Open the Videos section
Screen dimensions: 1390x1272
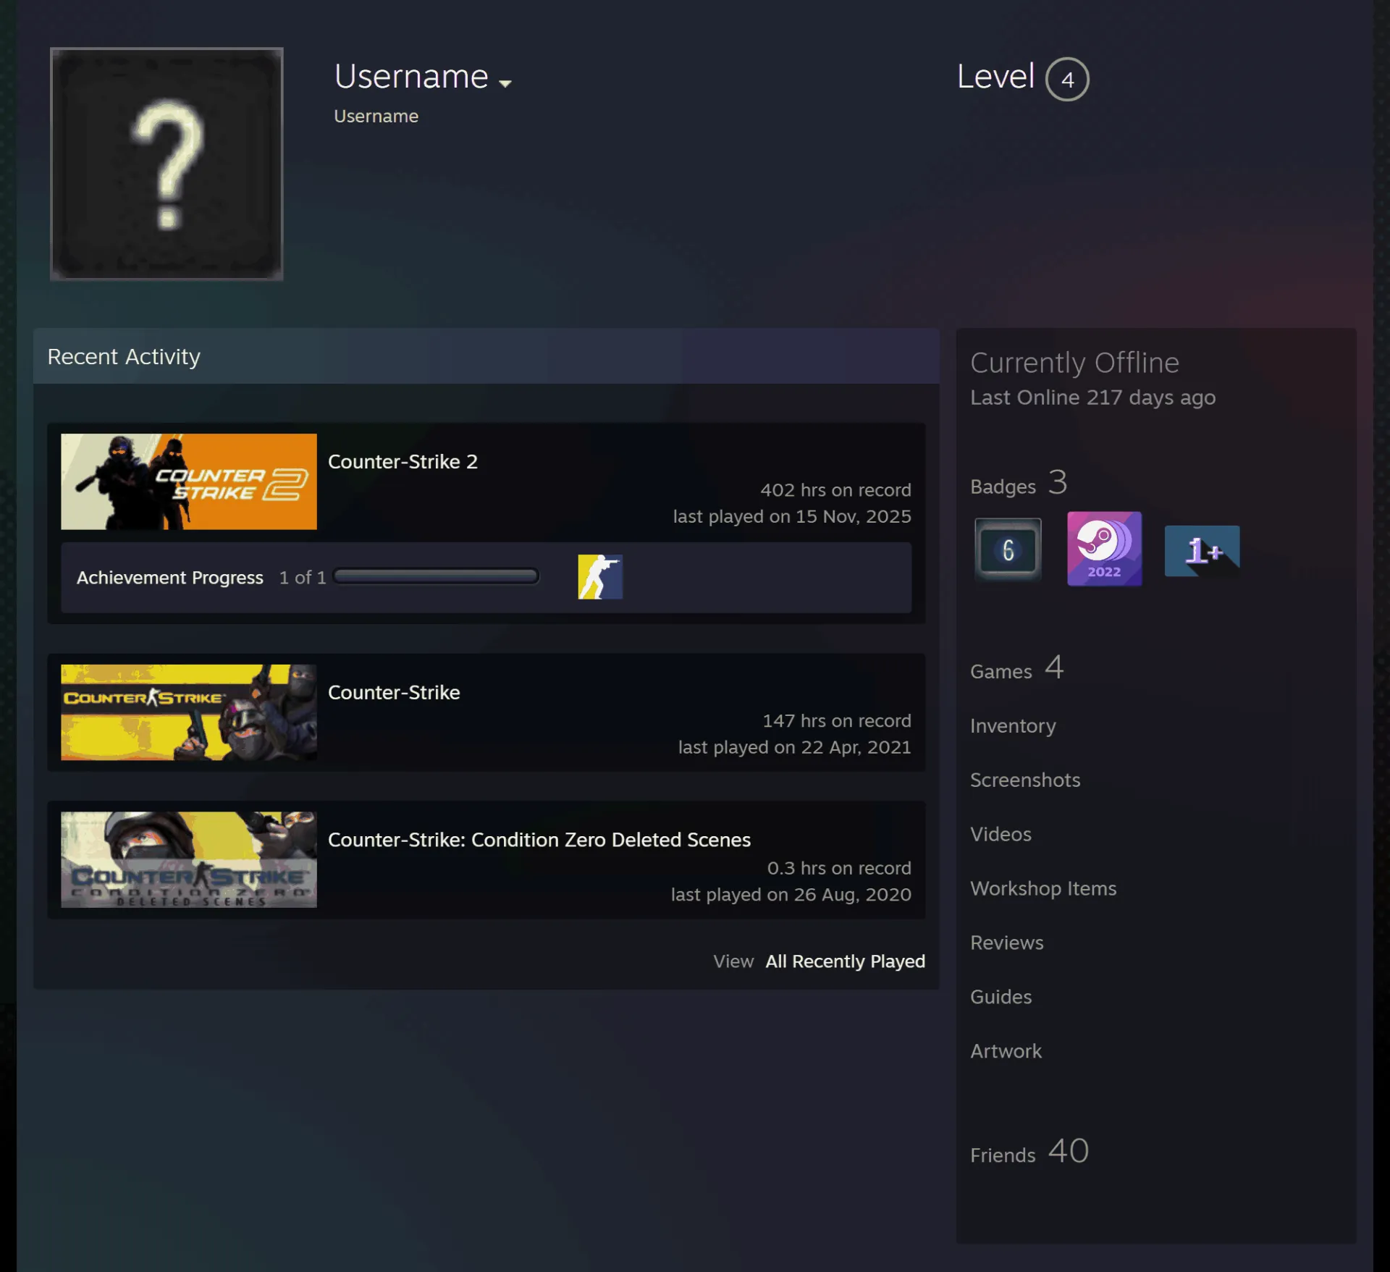[x=1001, y=834]
